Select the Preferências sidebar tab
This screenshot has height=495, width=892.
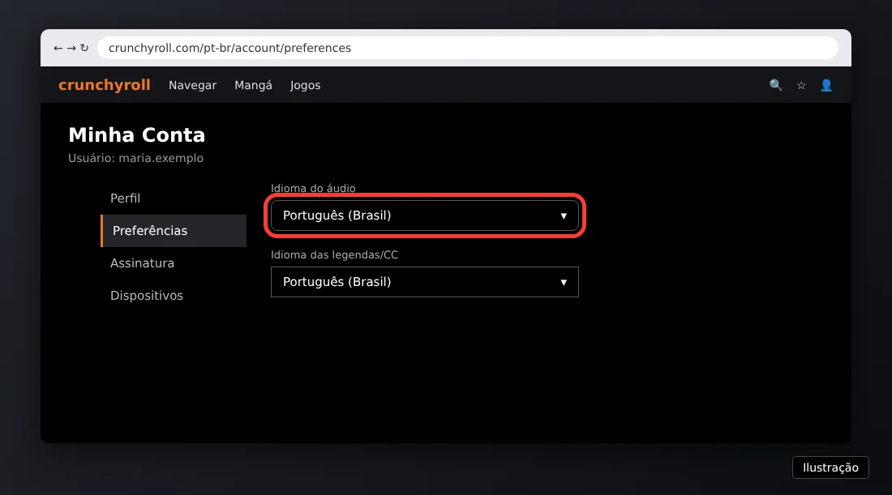click(174, 231)
